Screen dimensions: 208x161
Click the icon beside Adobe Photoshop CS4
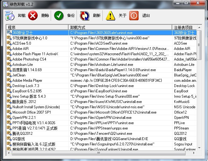click(x=9, y=59)
